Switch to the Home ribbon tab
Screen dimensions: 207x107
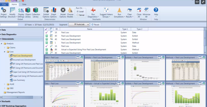[x=14, y=4]
